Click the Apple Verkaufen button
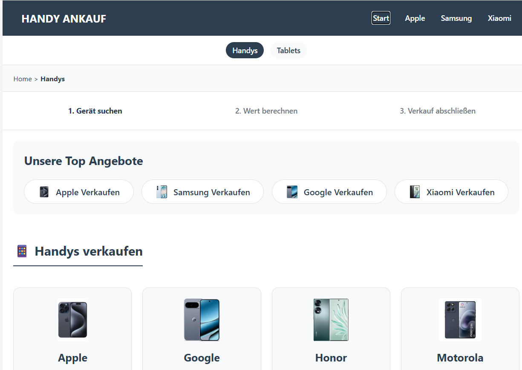The width and height of the screenshot is (522, 370). tap(78, 192)
